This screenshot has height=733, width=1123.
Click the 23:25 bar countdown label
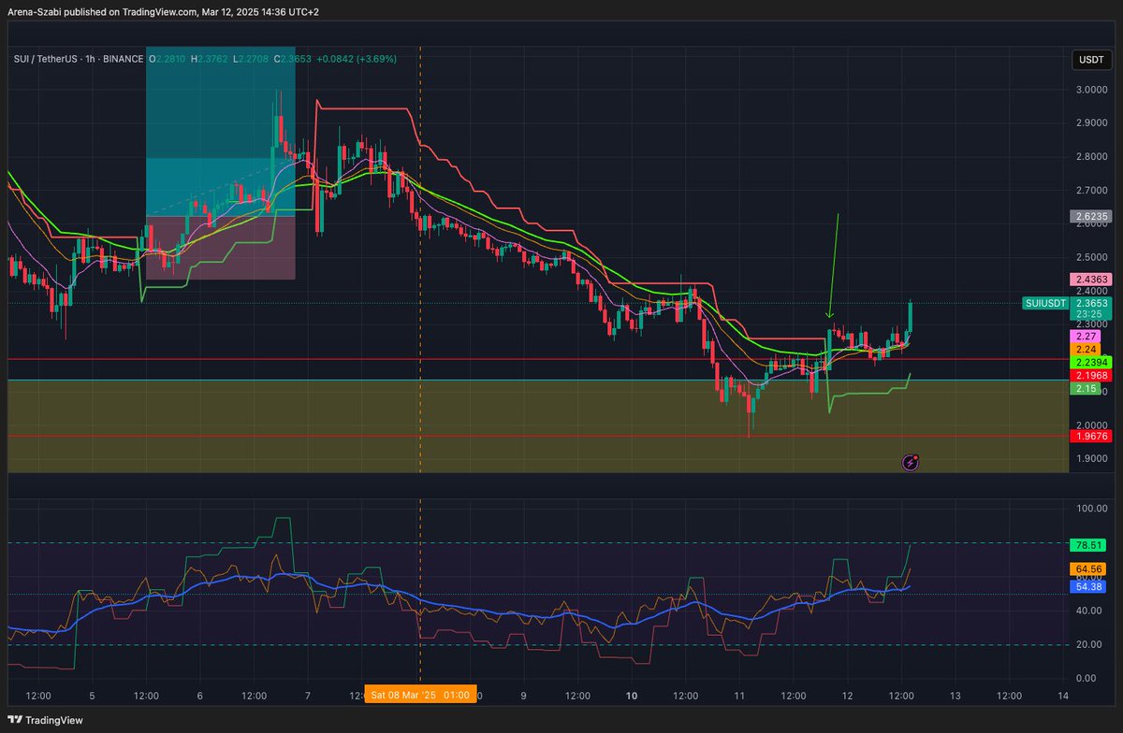click(x=1091, y=315)
